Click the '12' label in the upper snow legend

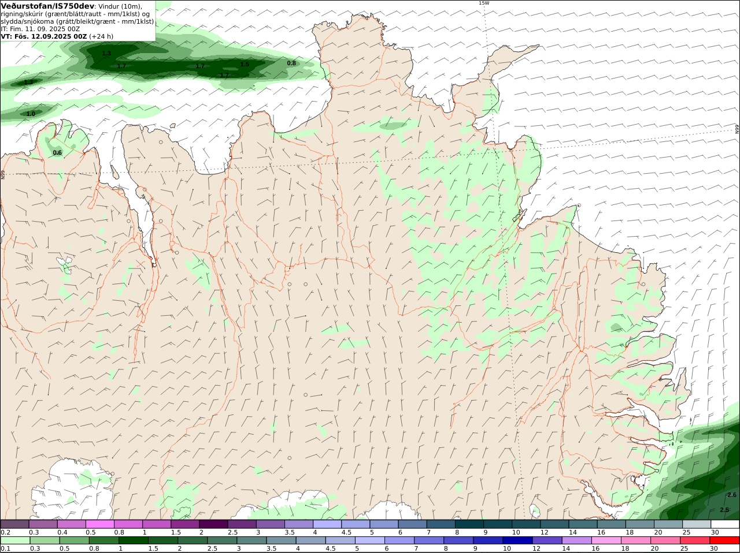tap(544, 532)
